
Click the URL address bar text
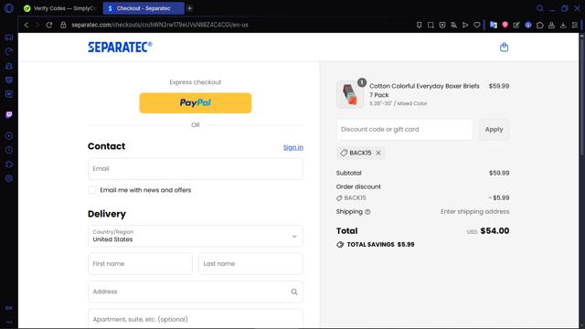(x=160, y=25)
